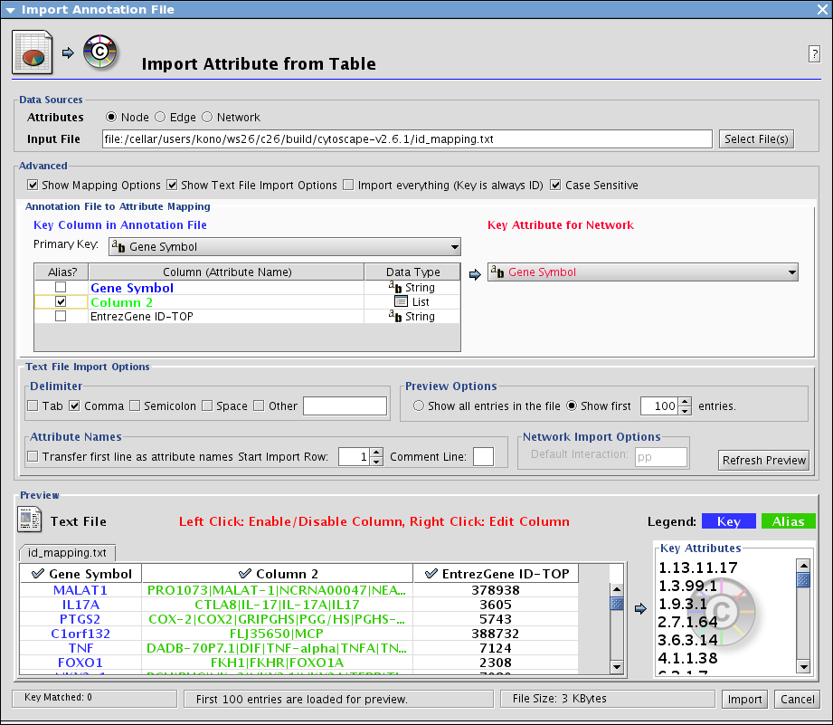Click the Select File(s) button

[756, 138]
